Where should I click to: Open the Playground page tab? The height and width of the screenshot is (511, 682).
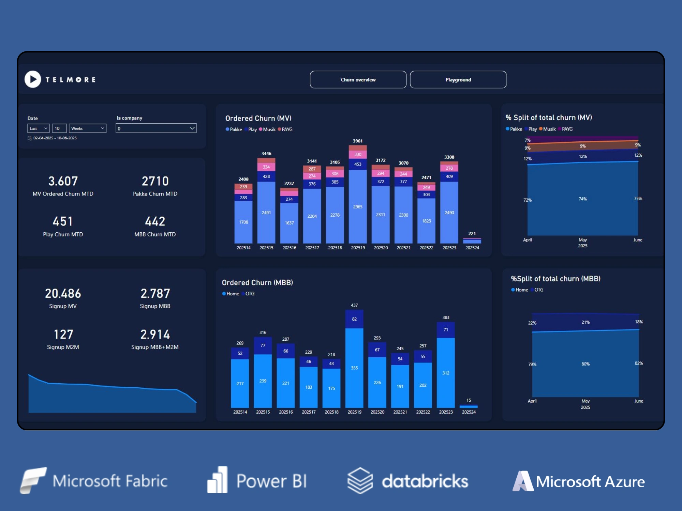click(458, 80)
